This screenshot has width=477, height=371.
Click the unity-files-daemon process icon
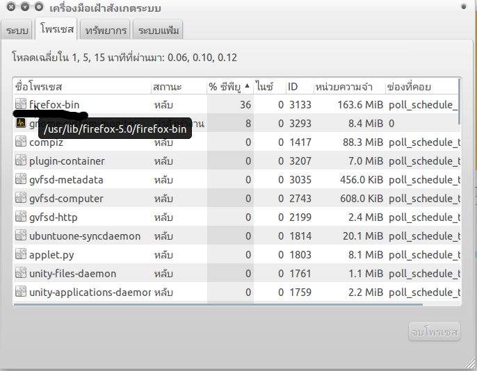pos(21,273)
